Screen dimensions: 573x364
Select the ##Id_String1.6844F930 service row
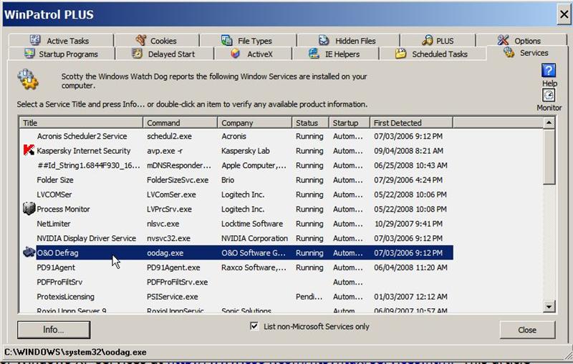click(236, 165)
